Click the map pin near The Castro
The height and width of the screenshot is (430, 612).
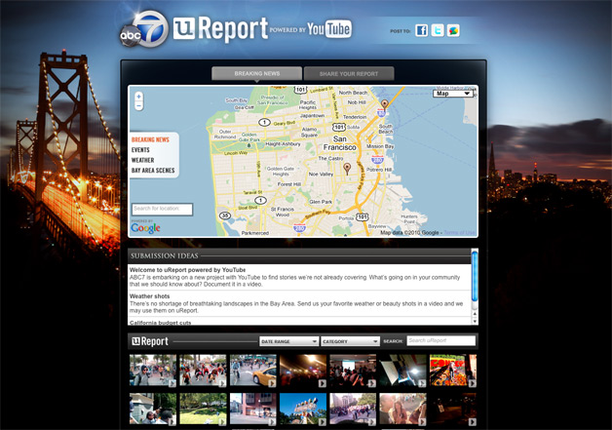click(347, 169)
